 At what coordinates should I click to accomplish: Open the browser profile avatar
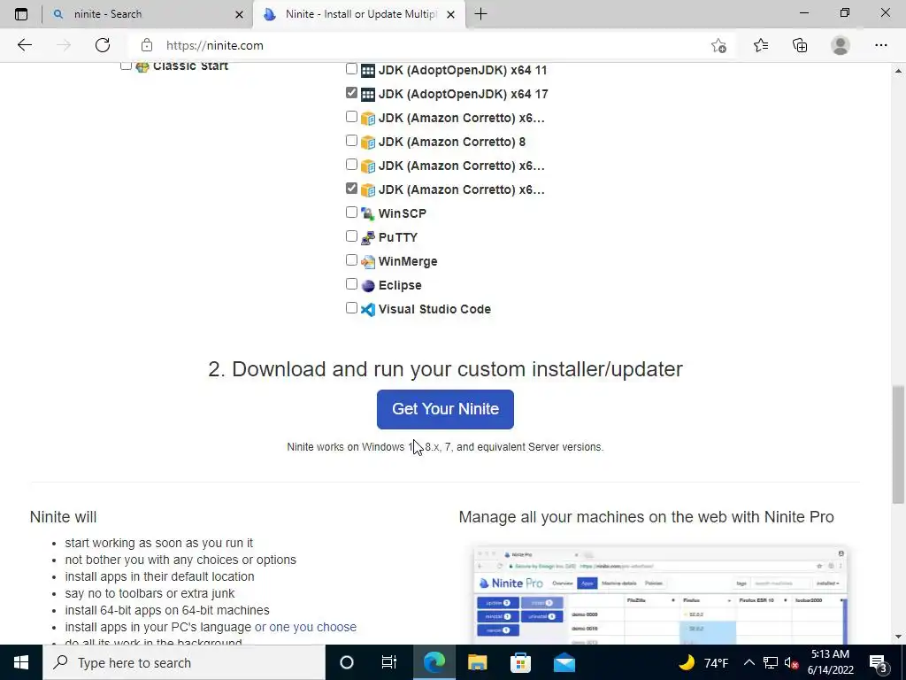click(x=841, y=45)
